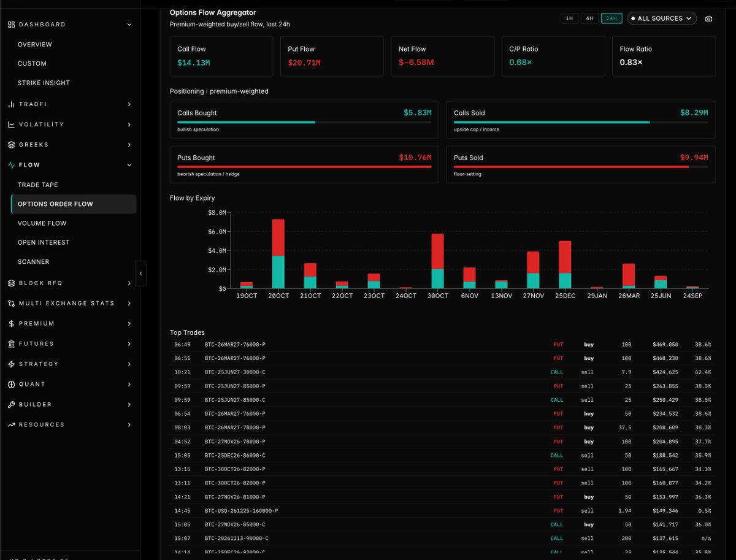
Task: Click the Quant globe icon
Action: pyautogui.click(x=11, y=385)
